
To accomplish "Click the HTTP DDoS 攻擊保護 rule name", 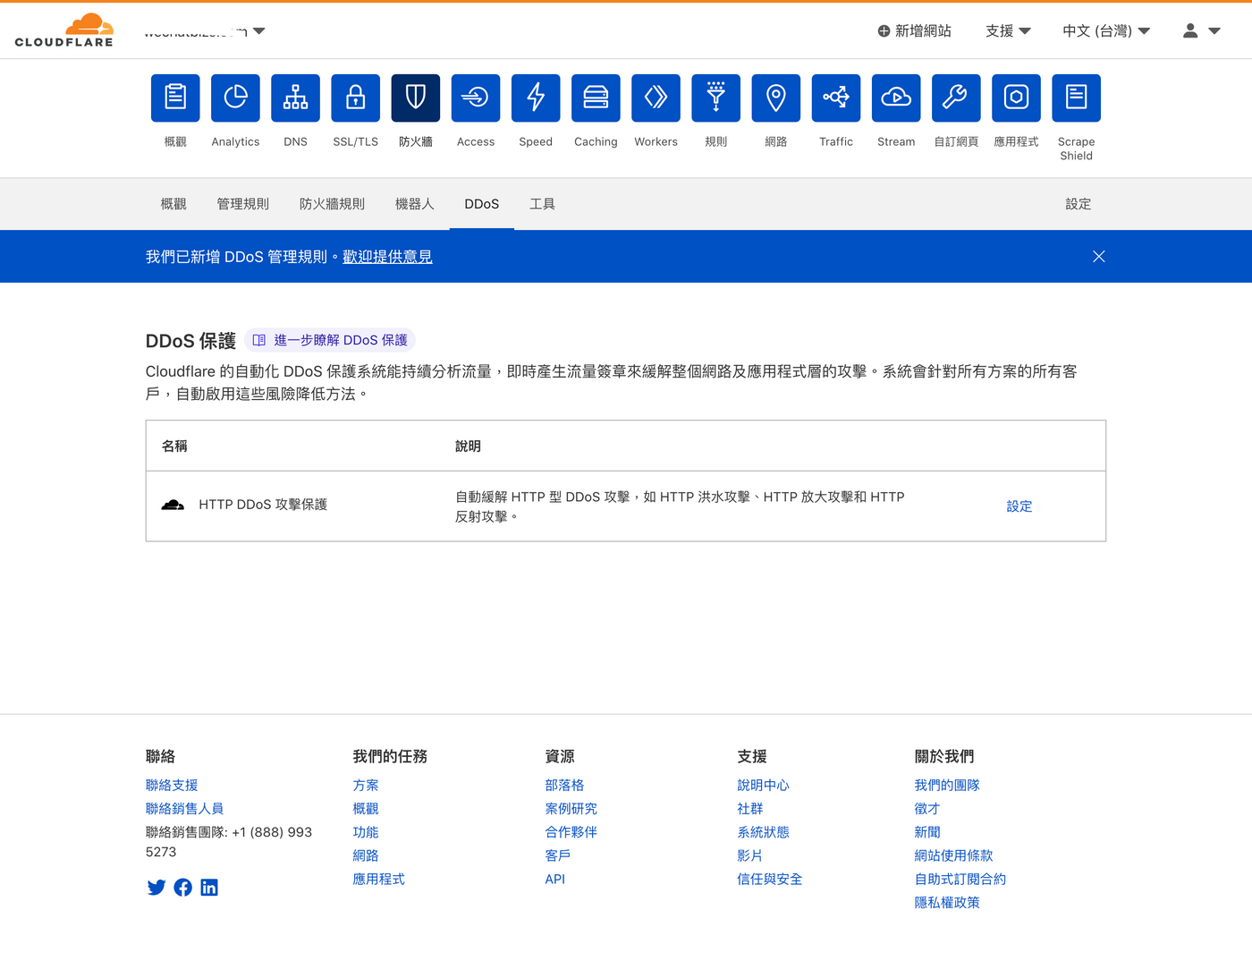I will pos(263,505).
